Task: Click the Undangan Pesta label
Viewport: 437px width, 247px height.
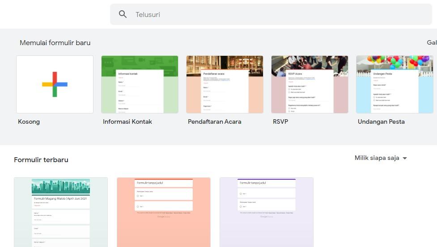Action: 381,121
